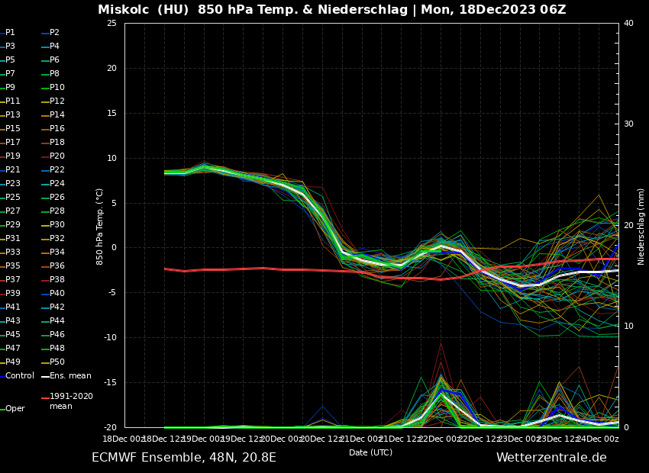Click the Control legend entry

[x=20, y=376]
